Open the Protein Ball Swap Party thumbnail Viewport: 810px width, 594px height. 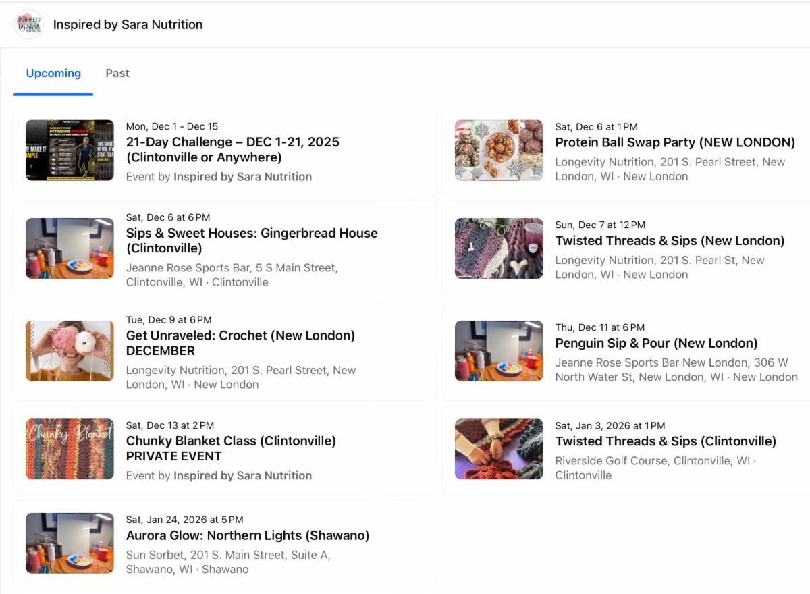[499, 151]
